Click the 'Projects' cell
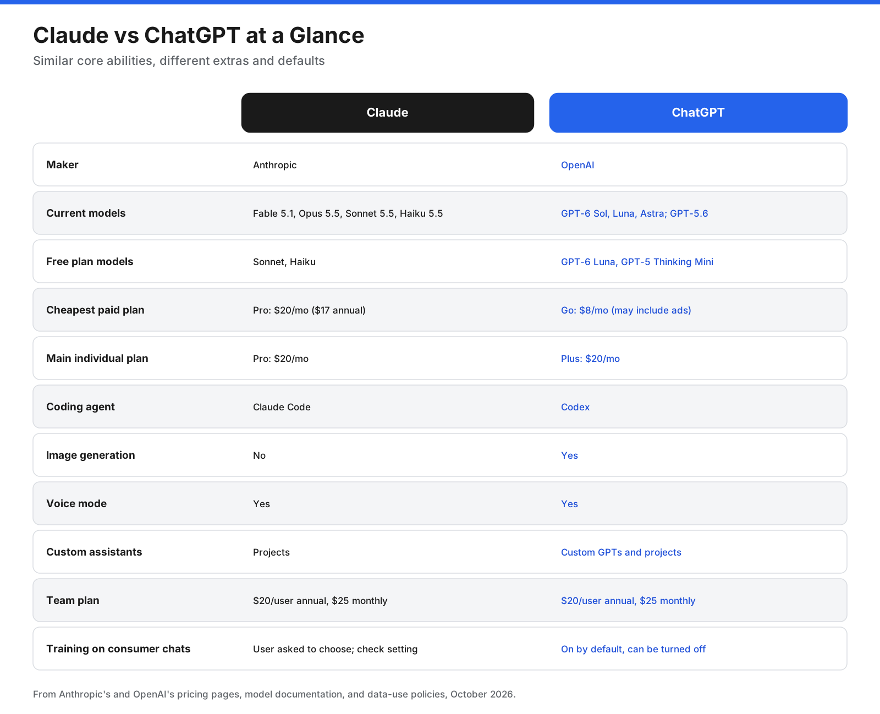Viewport: 880px width, 714px height. (x=271, y=552)
